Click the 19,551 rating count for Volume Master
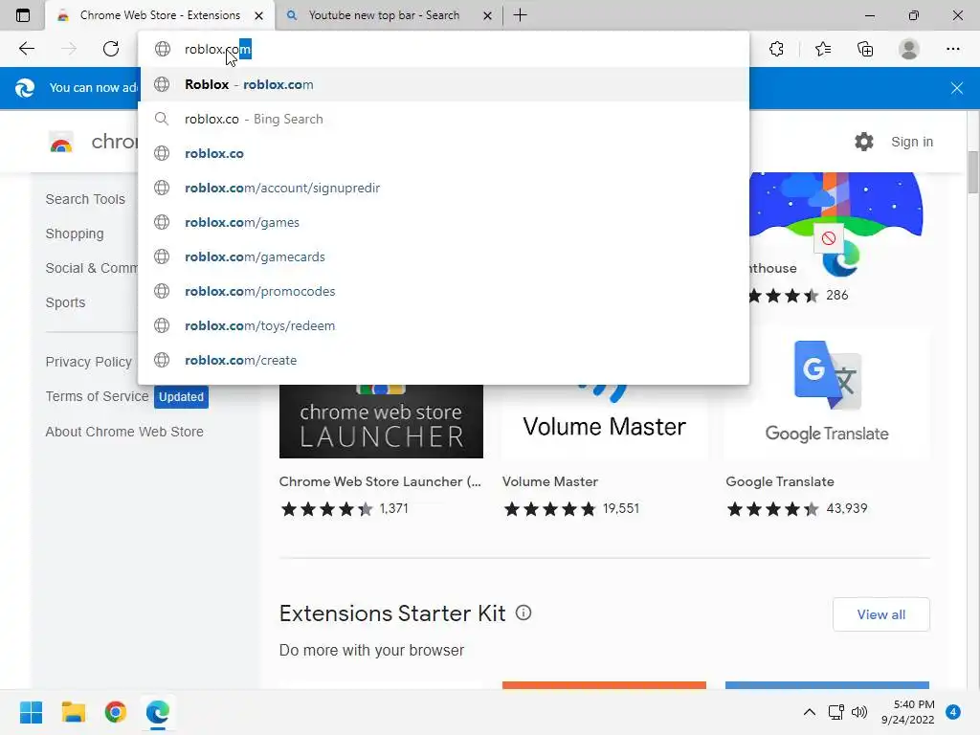The height and width of the screenshot is (735, 980). (x=620, y=508)
